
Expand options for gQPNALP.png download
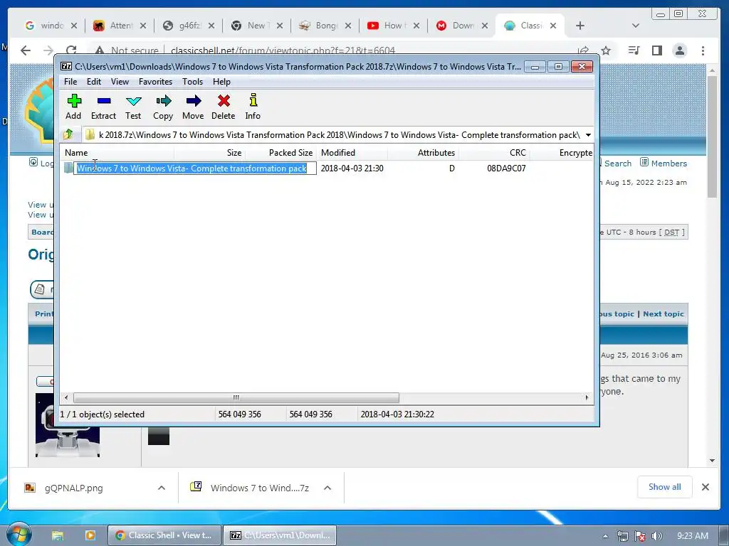[x=162, y=488]
